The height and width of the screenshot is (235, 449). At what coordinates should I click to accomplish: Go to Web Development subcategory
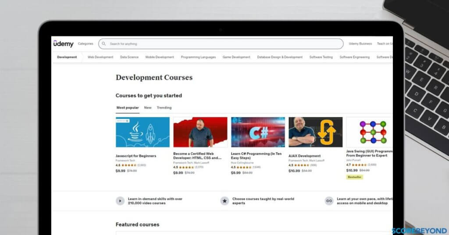click(x=100, y=57)
